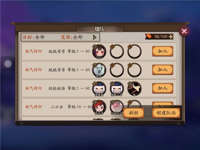Join the 经验妖怪 team

click(x=163, y=88)
